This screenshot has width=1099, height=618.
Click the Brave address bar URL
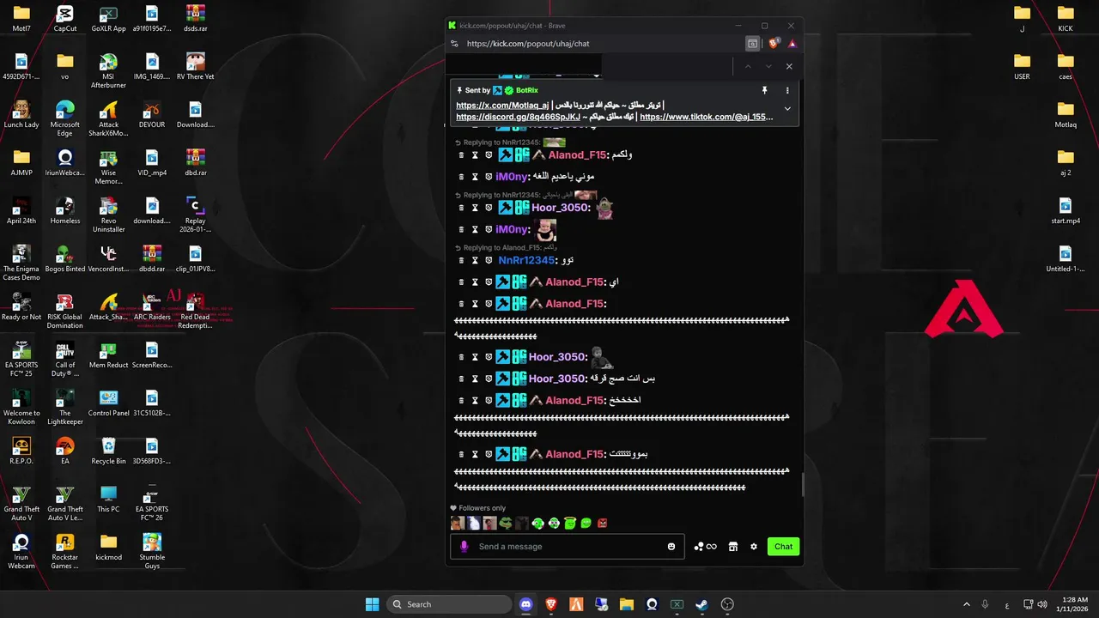(x=528, y=44)
